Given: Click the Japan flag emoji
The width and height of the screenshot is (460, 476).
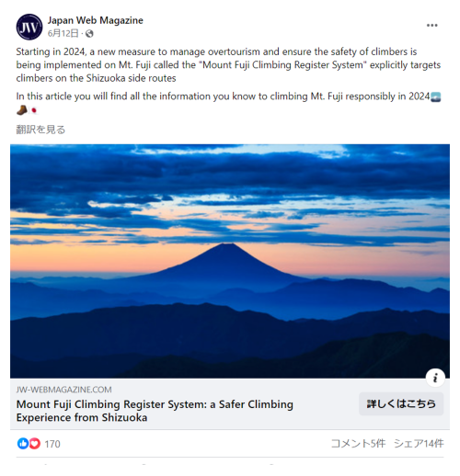Looking at the screenshot, I should pos(34,110).
